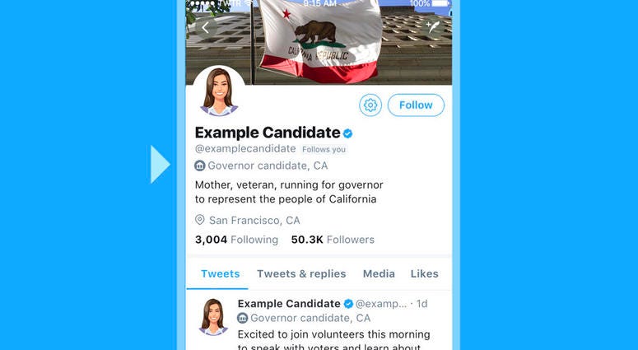This screenshot has height=350, width=638.
Task: Select the Tweets tab
Action: tap(220, 274)
